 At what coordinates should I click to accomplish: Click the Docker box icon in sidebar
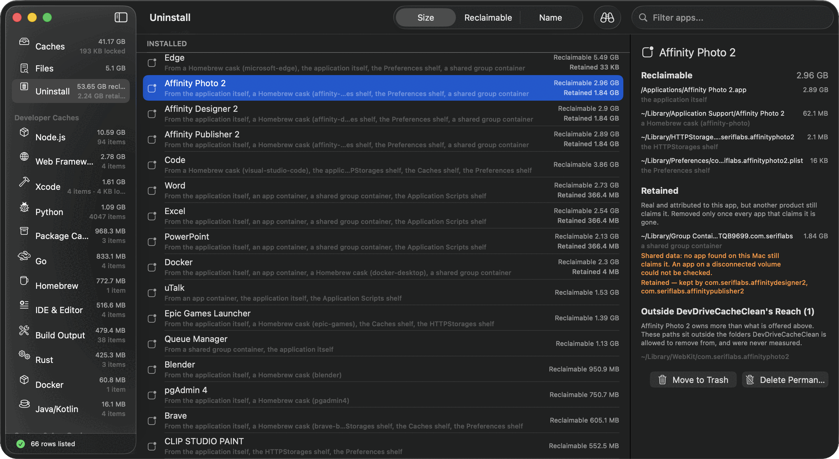click(x=24, y=380)
